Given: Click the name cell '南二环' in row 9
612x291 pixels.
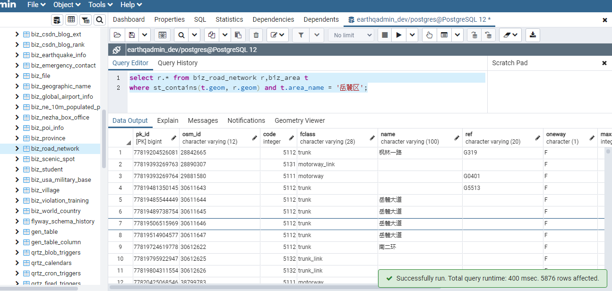Looking at the screenshot, I should tap(420, 247).
